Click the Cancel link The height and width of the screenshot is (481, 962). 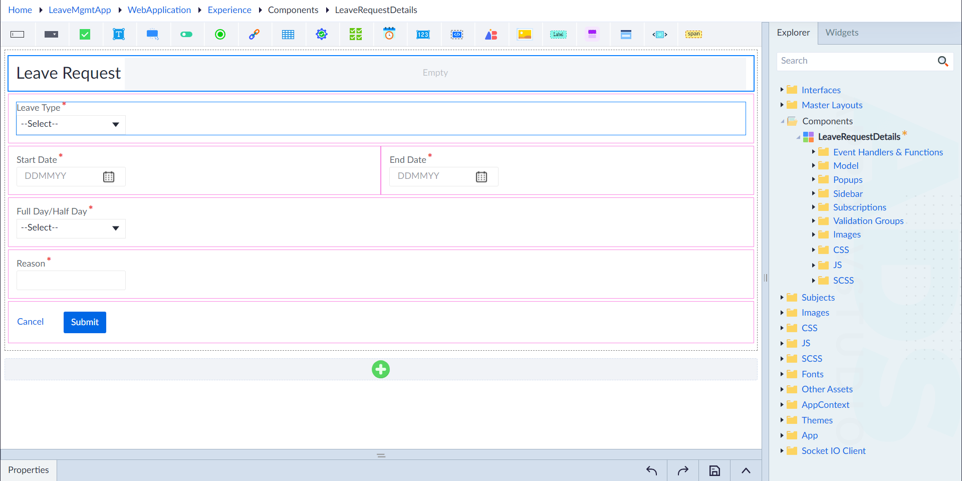[30, 322]
